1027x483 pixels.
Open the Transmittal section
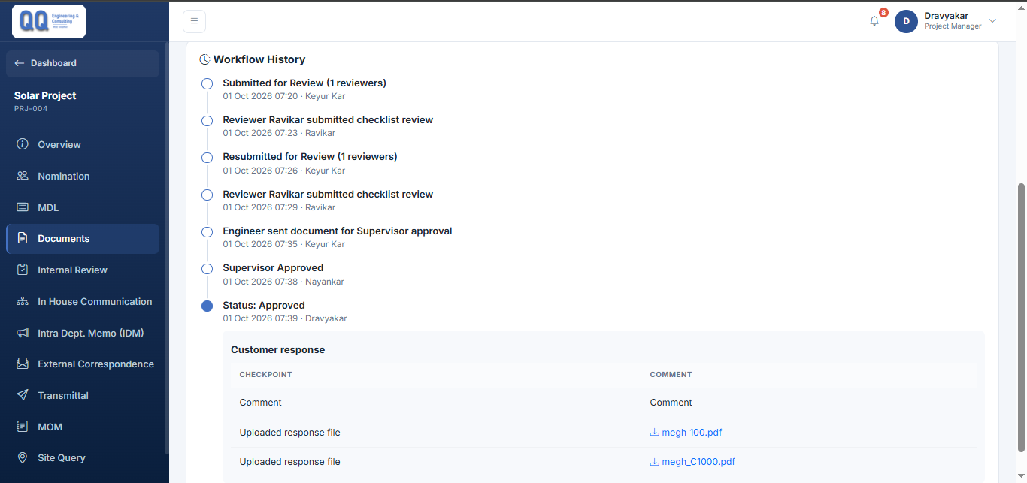(x=83, y=395)
